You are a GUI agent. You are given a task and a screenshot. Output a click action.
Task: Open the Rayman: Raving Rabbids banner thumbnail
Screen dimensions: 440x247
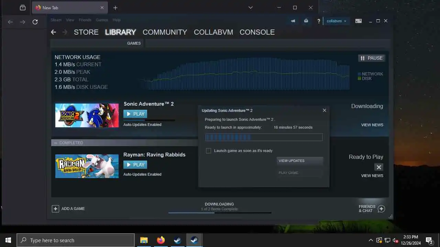[x=87, y=166]
